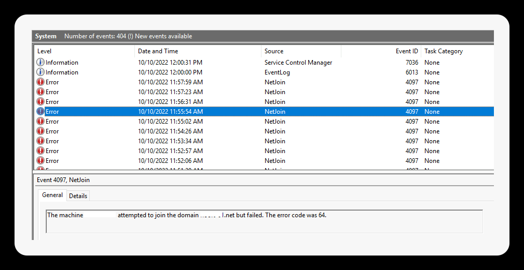524x270 pixels.
Task: Click the Event ID 6013 cell
Action: (x=412, y=72)
